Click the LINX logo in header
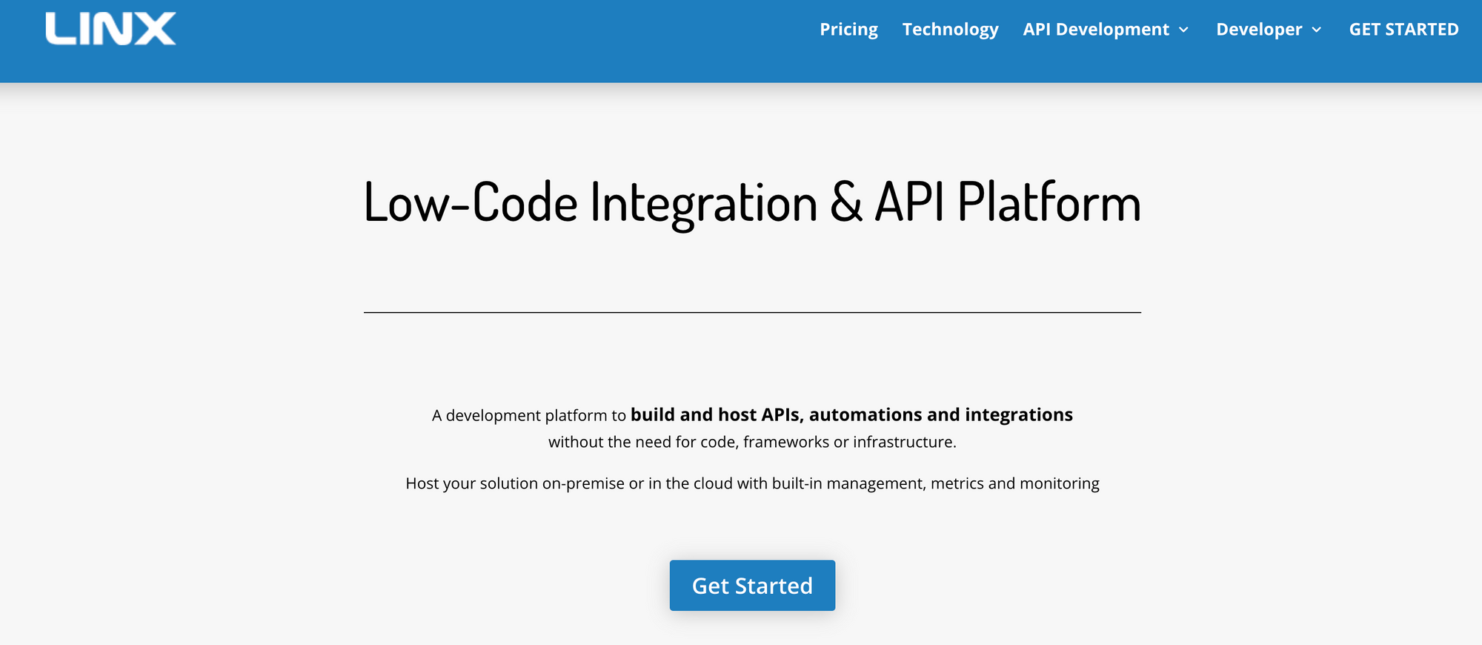This screenshot has width=1482, height=645. 110,29
